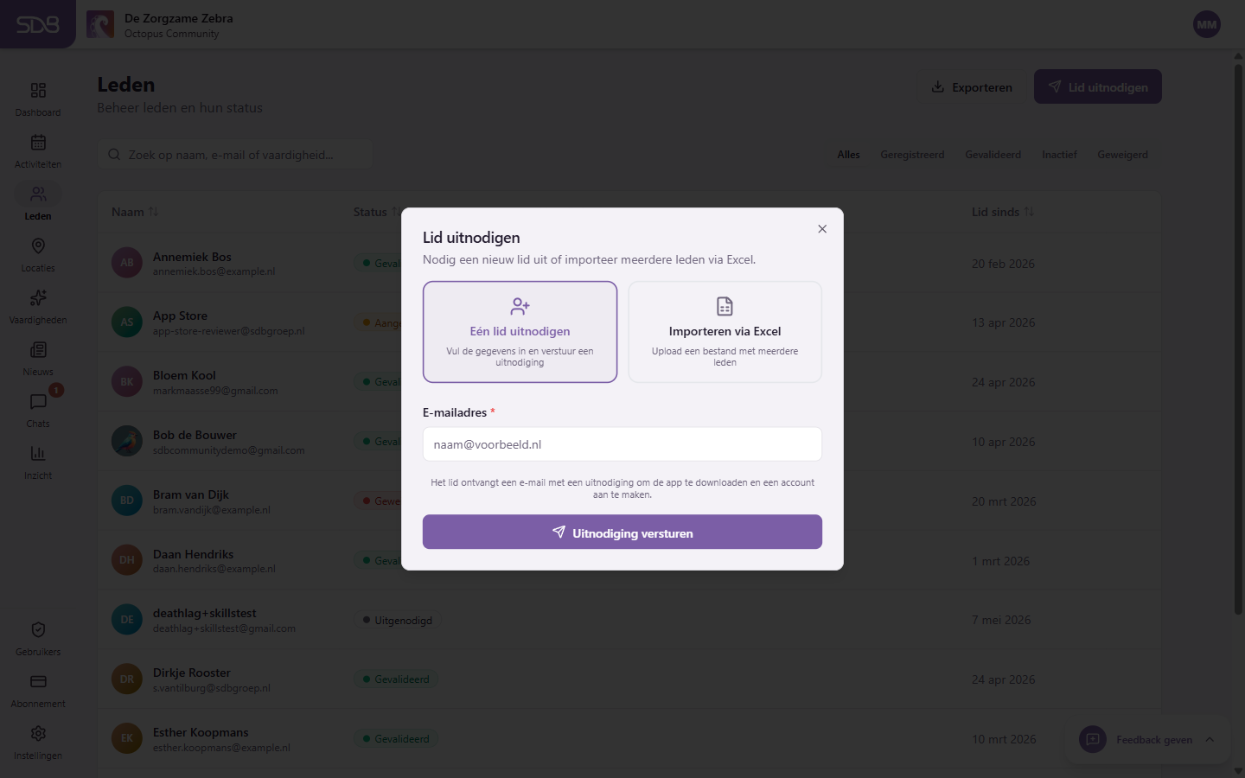Expand the Feedback geven chevron
This screenshot has width=1245, height=778.
pos(1210,739)
